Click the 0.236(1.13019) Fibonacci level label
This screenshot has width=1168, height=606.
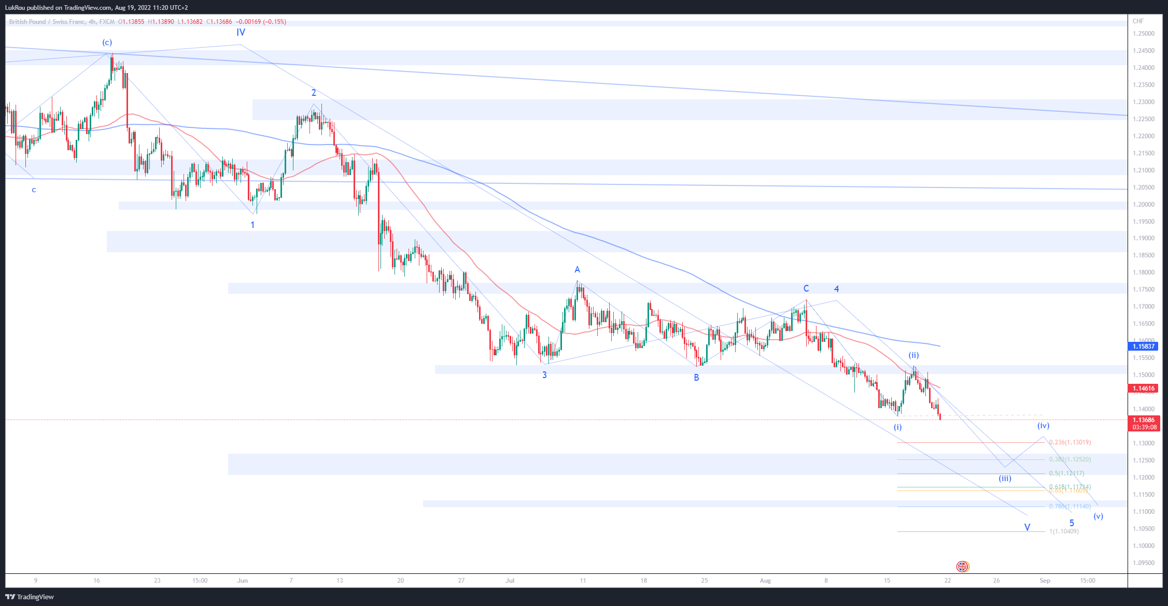pos(1070,442)
